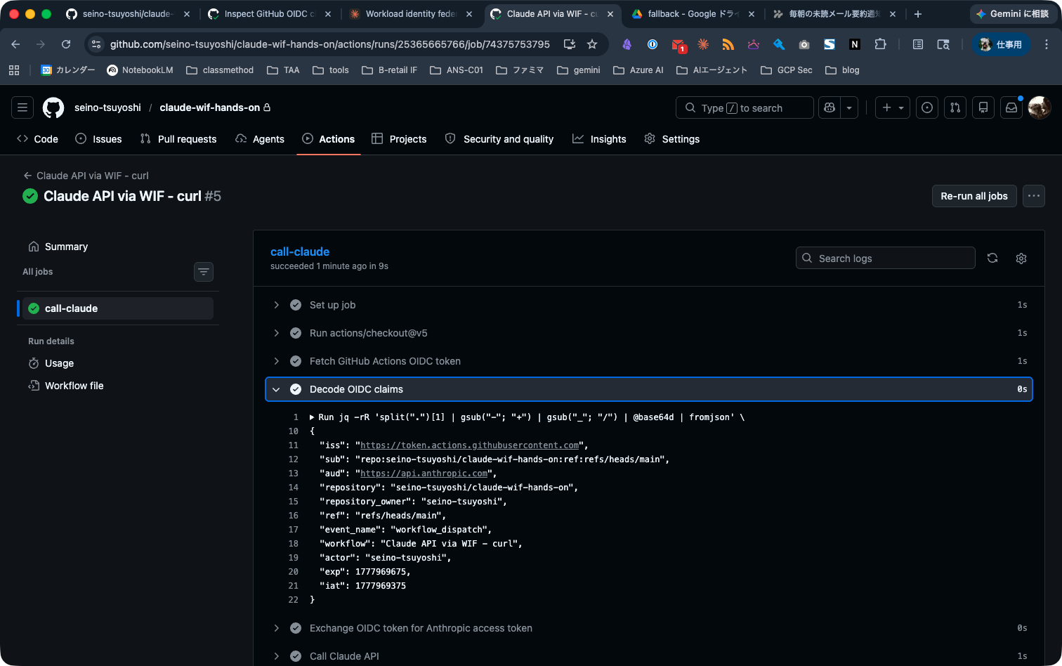Viewport: 1062px width, 666px height.
Task: Expand Fetch GitHub Actions OIDC token step
Action: click(x=649, y=361)
